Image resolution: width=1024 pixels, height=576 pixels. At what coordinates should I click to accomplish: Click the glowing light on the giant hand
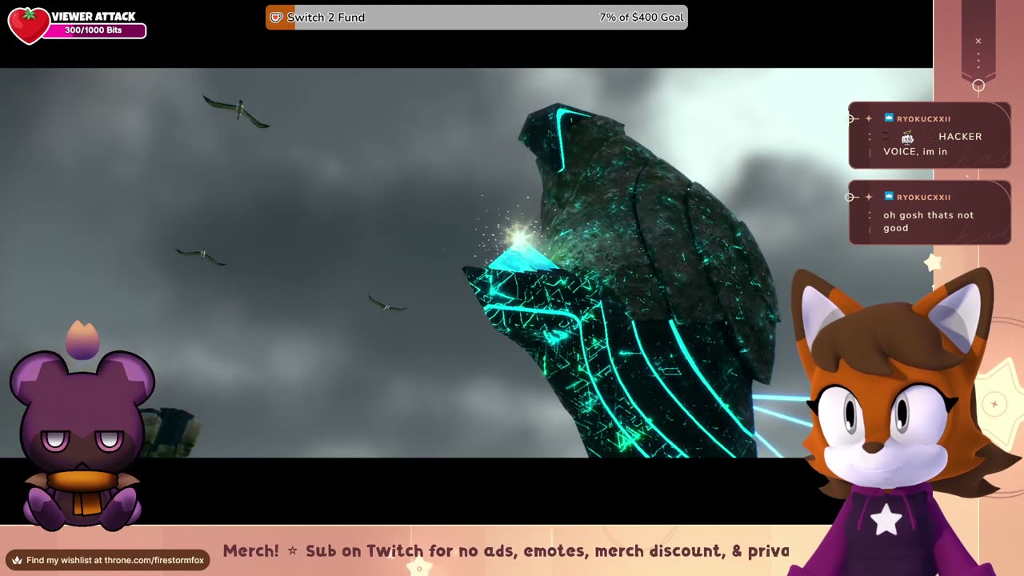518,237
